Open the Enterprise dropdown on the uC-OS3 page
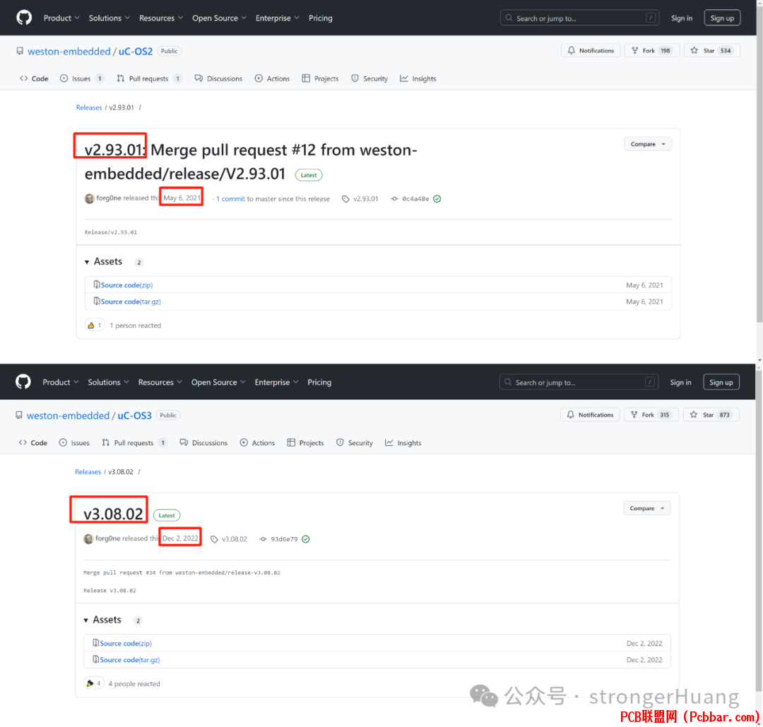This screenshot has height=727, width=763. pos(276,382)
